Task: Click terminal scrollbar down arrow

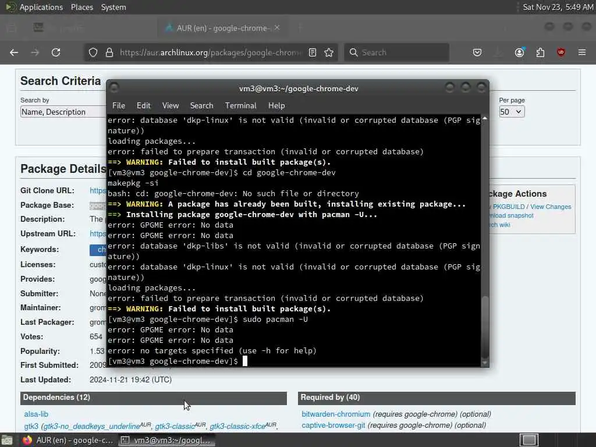Action: (485, 363)
